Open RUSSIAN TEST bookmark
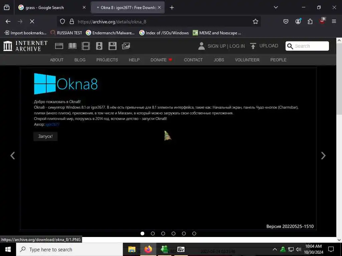 point(66,33)
